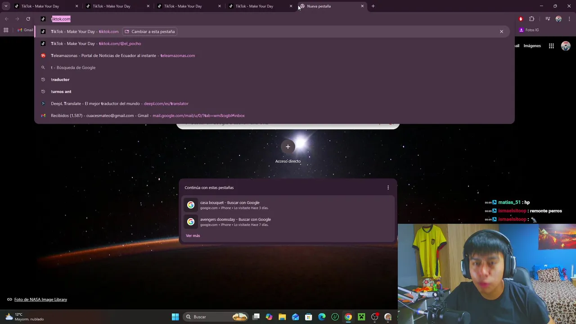Open the apps grid in bookmarks bar

(6, 30)
